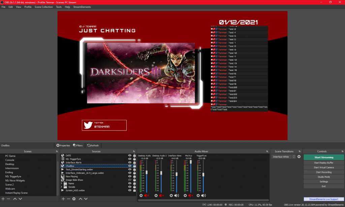345x207 pixels.
Task: Unmute Desktop Audio speaker icon
Action: tap(147, 195)
